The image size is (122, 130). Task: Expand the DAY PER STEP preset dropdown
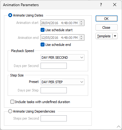tap(63, 82)
